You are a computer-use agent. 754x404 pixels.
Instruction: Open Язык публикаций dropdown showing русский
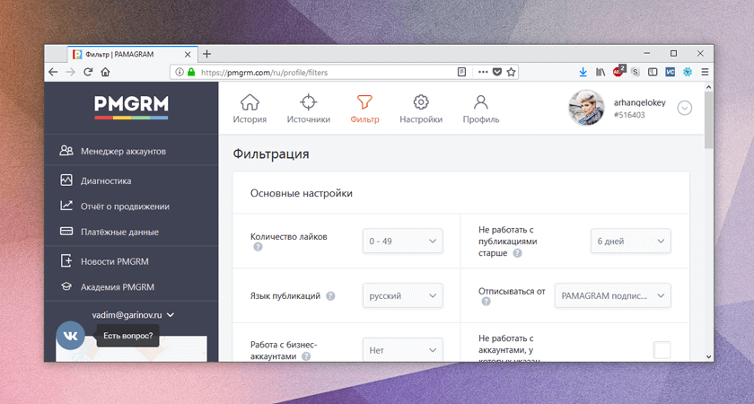[402, 295]
